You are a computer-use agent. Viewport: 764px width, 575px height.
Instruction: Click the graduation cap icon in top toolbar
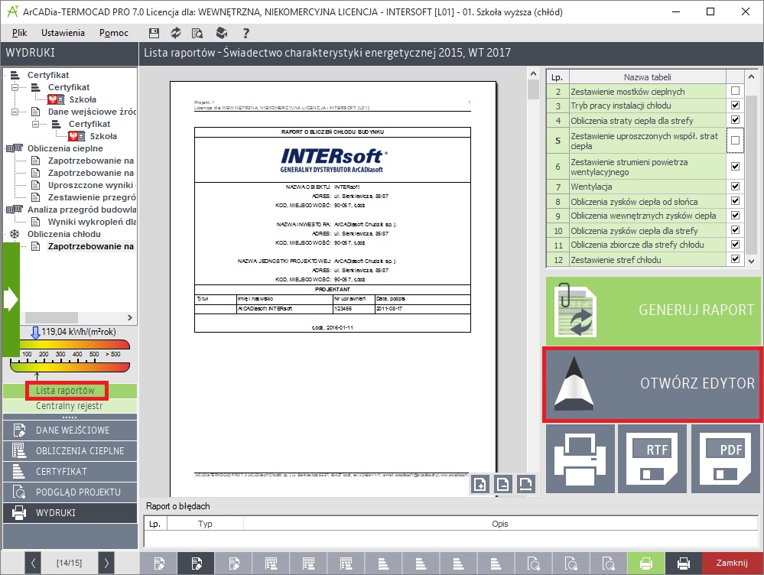(x=222, y=33)
